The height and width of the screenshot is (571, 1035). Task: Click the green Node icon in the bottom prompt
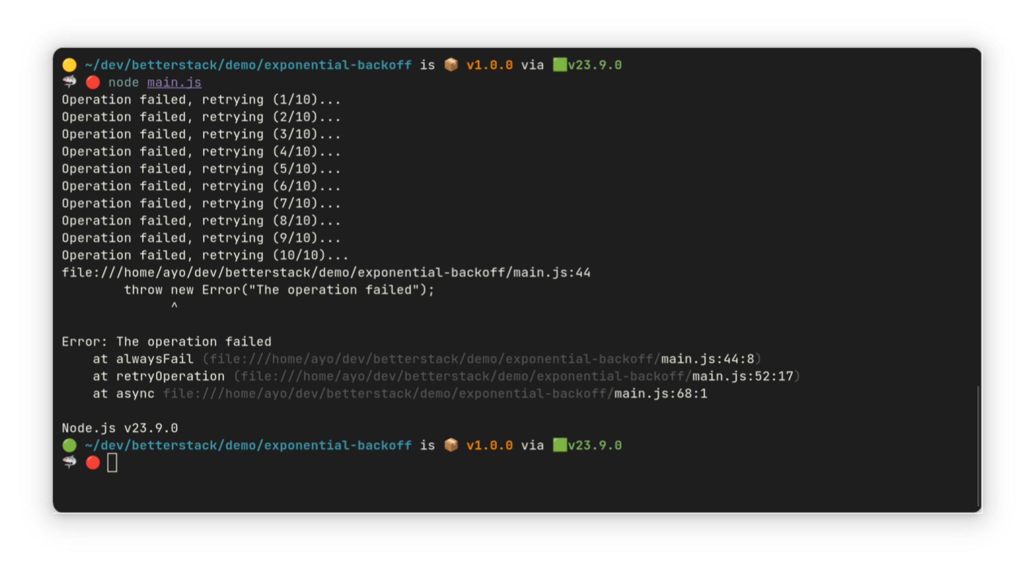point(560,445)
